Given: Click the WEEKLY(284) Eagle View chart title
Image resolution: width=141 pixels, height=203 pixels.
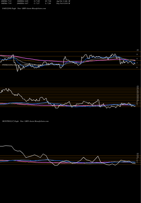Looking at the screenshot, I should (25, 65).
